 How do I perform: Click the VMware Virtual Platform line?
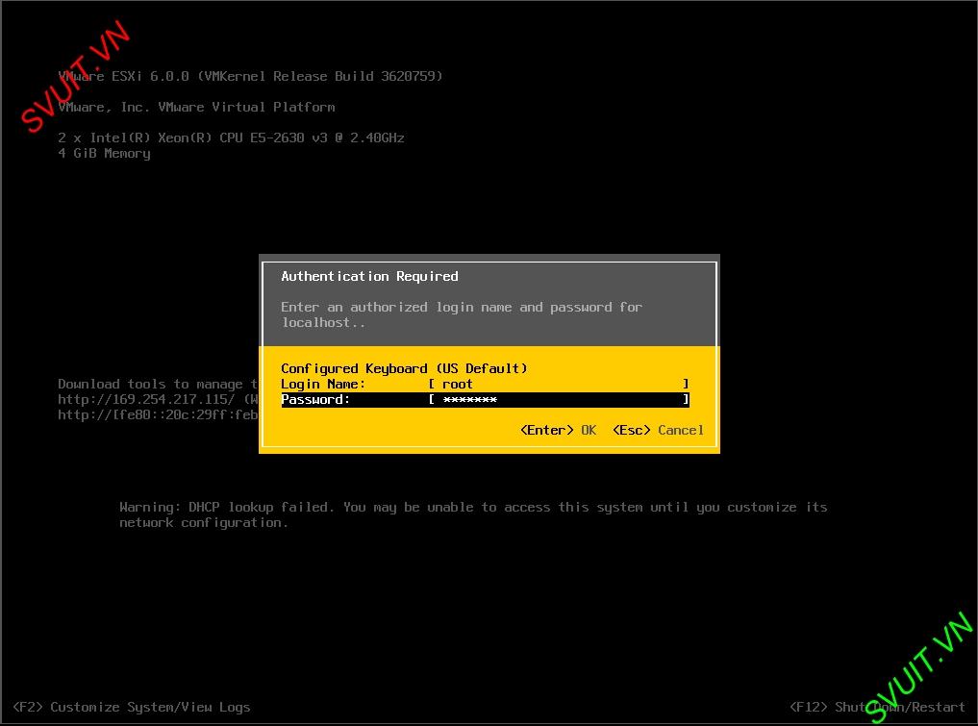[196, 107]
